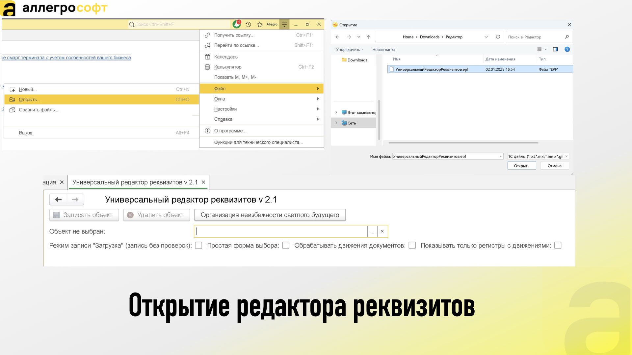Open the Упорядочить dropdown
Viewport: 632px width, 355px height.
click(350, 50)
